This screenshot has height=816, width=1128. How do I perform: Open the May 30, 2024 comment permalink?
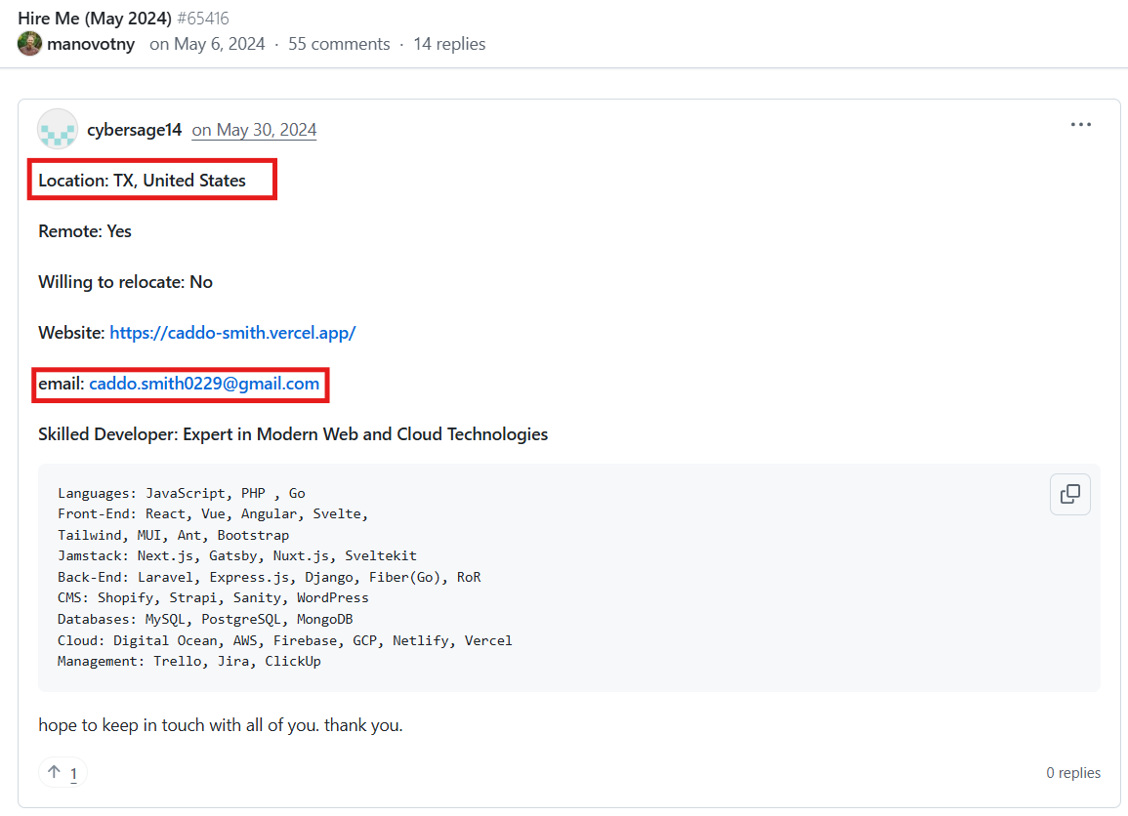coord(254,130)
